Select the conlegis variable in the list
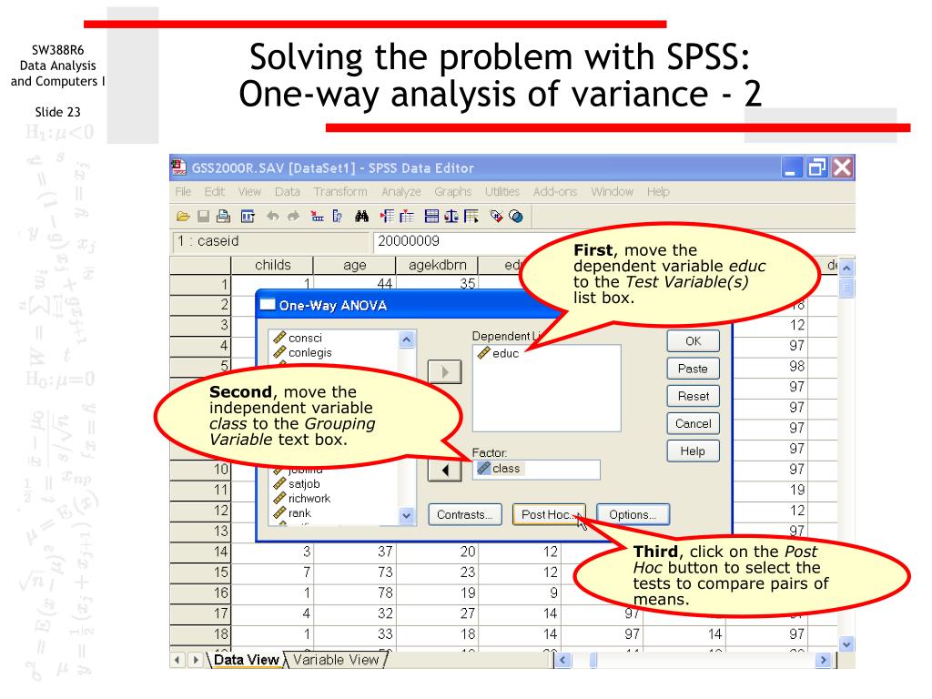Viewport: 932px width, 699px height. 302,352
